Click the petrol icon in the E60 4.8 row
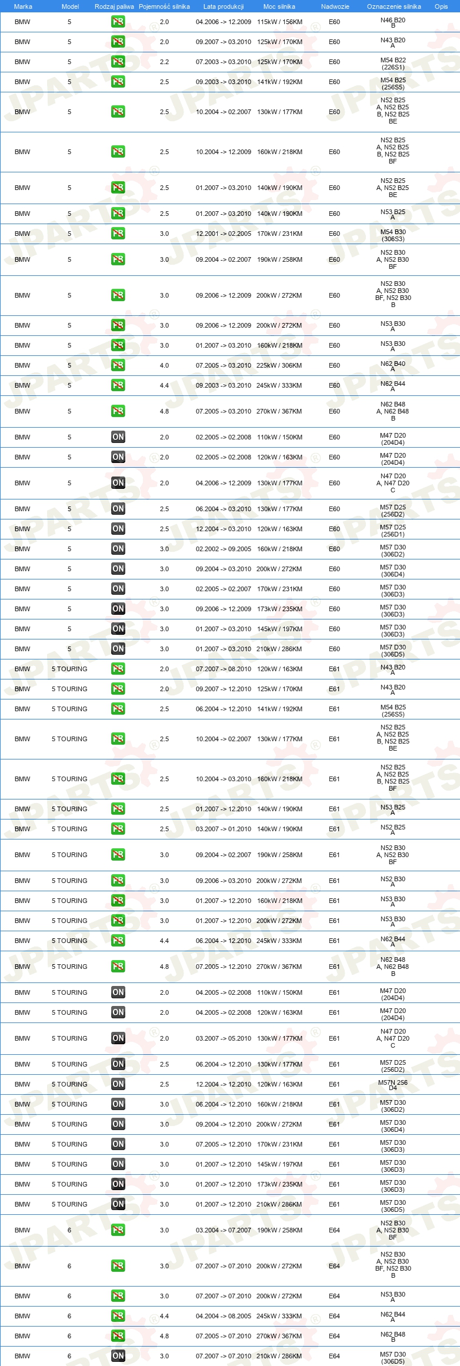Screen dimensions: 460x1366 tap(118, 411)
